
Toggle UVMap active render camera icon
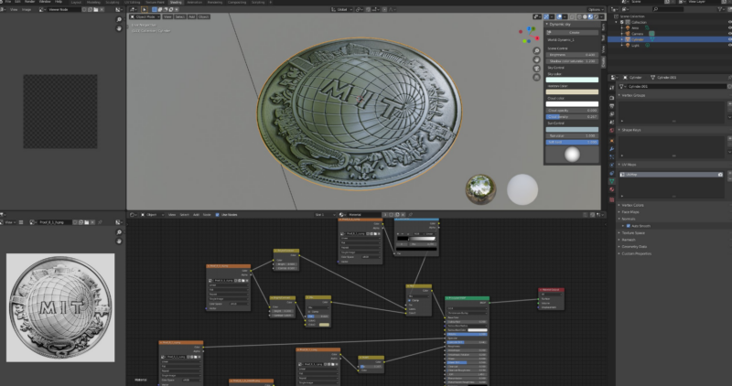click(x=720, y=175)
